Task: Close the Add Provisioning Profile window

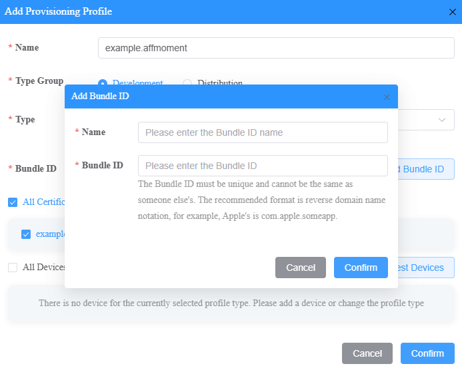Action: pyautogui.click(x=453, y=11)
